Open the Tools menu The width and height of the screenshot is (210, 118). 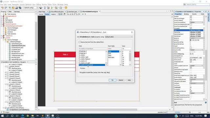click(x=54, y=5)
